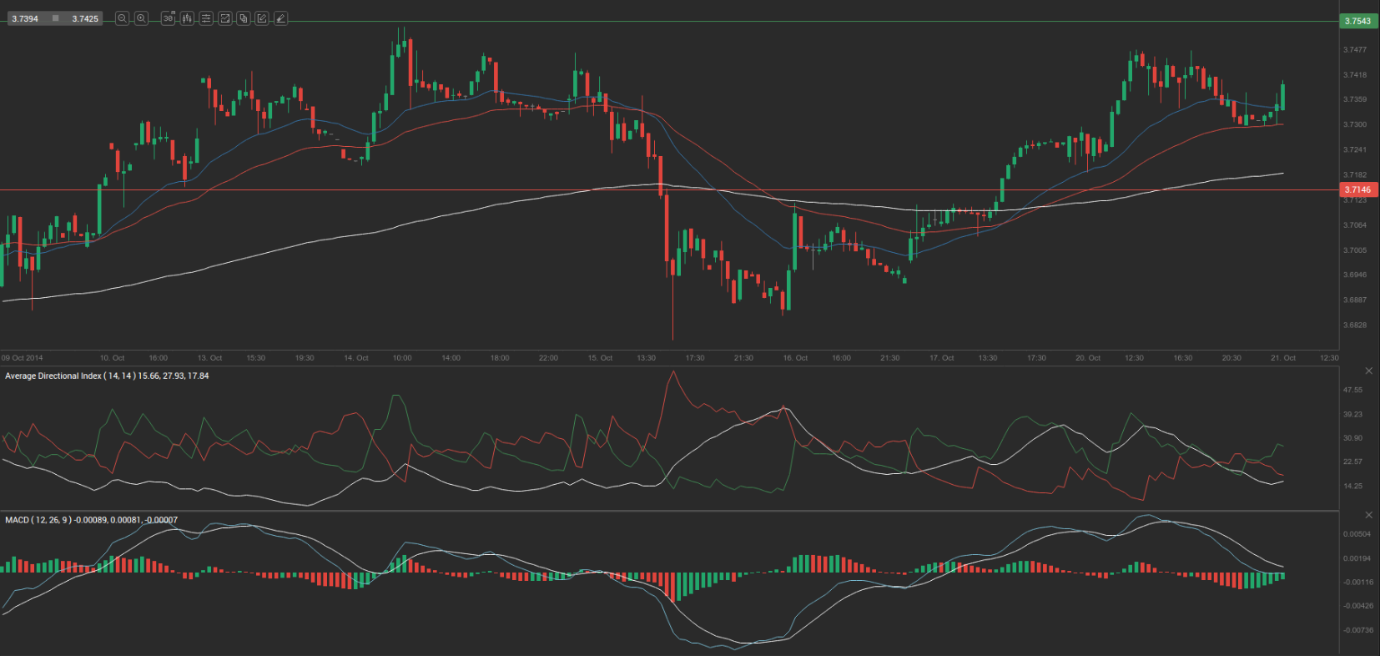
Task: Select the highlighter pen tool icon
Action: pos(280,18)
